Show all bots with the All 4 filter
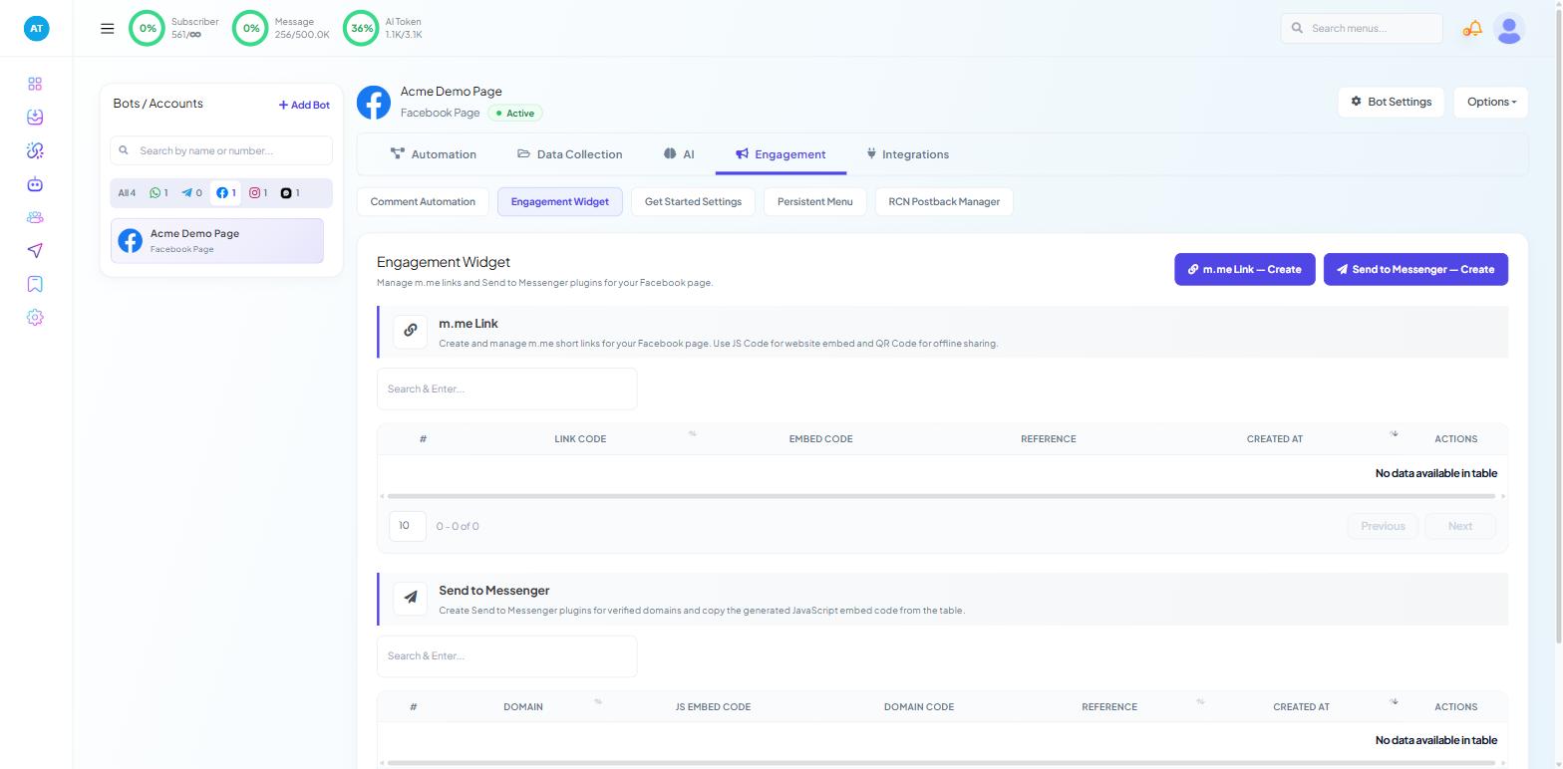 (x=127, y=193)
